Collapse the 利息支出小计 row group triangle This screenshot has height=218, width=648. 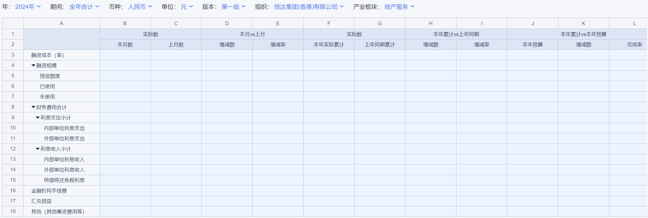tap(38, 118)
